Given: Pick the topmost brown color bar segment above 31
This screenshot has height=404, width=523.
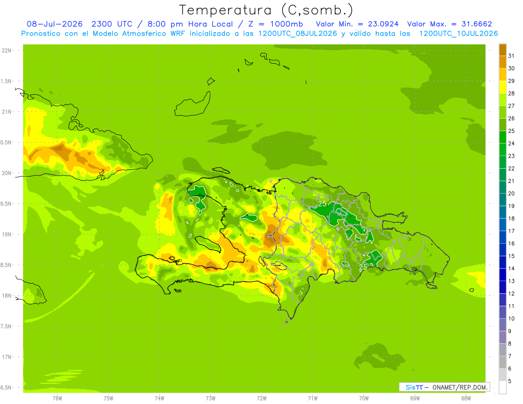Looking at the screenshot, I should [503, 50].
